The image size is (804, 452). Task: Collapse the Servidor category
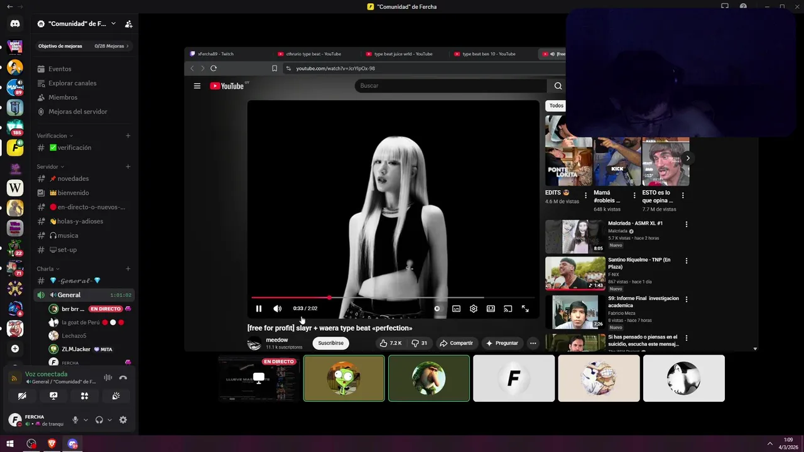[x=50, y=167]
